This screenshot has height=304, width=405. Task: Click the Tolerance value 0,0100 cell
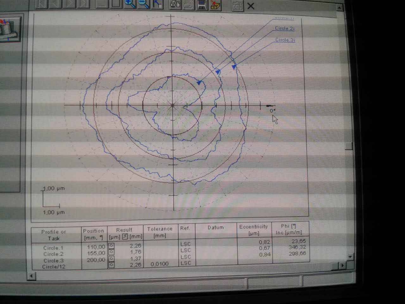pyautogui.click(x=160, y=264)
